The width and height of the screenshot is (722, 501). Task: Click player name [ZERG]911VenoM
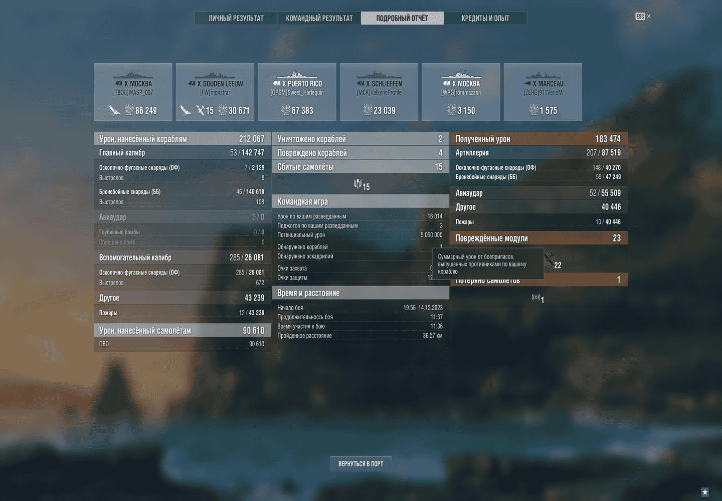click(543, 93)
